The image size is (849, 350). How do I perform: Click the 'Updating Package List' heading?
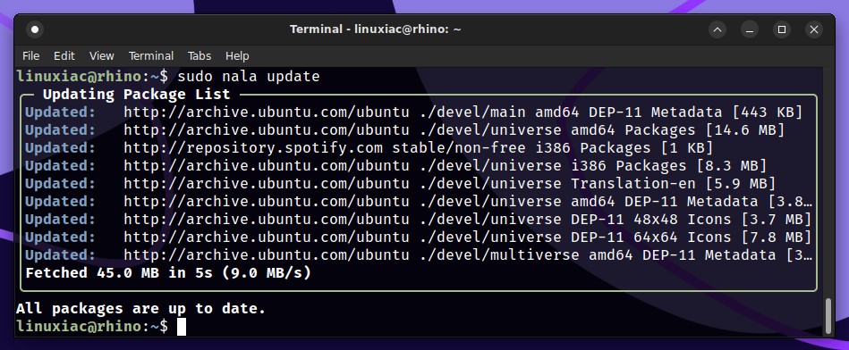(137, 95)
